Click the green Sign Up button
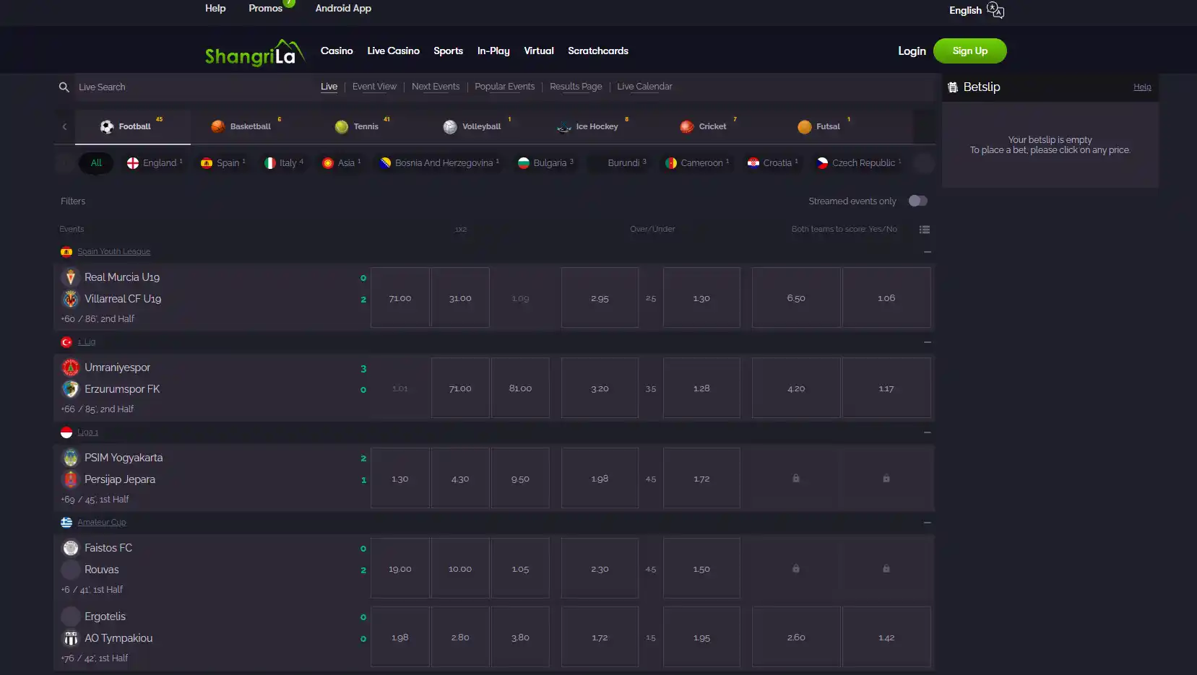1197x675 pixels. click(969, 51)
